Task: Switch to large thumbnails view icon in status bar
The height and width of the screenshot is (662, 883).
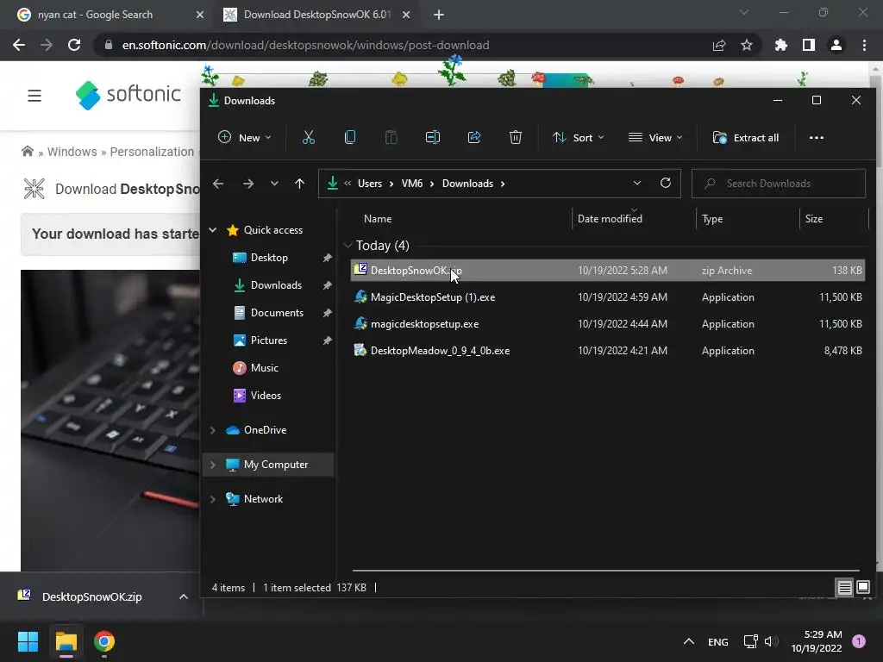Action: (862, 588)
